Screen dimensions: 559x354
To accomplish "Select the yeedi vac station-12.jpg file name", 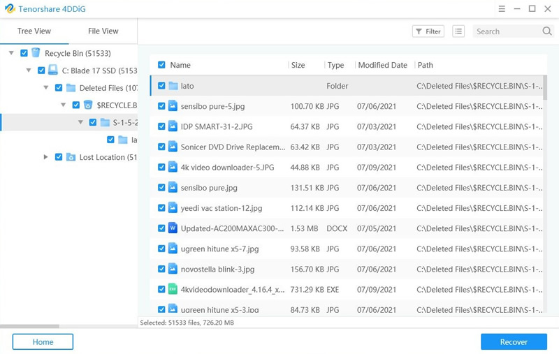I will tap(222, 208).
